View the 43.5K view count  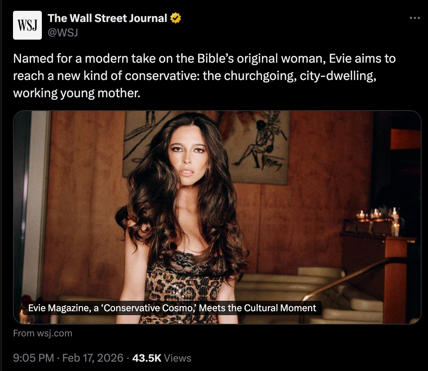(x=147, y=358)
